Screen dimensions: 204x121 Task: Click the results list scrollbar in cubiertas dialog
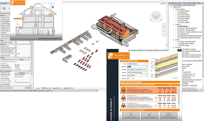[x=179, y=97]
